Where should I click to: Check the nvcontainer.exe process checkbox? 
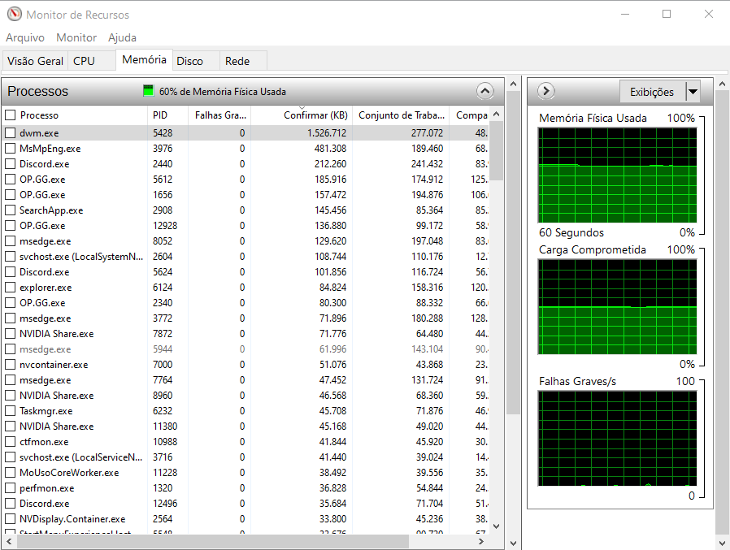pos(11,365)
